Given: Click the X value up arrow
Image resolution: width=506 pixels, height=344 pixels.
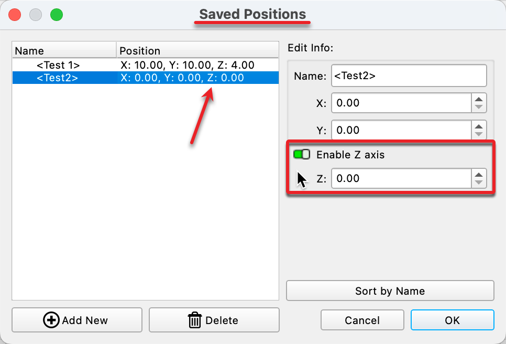Looking at the screenshot, I should [x=478, y=99].
